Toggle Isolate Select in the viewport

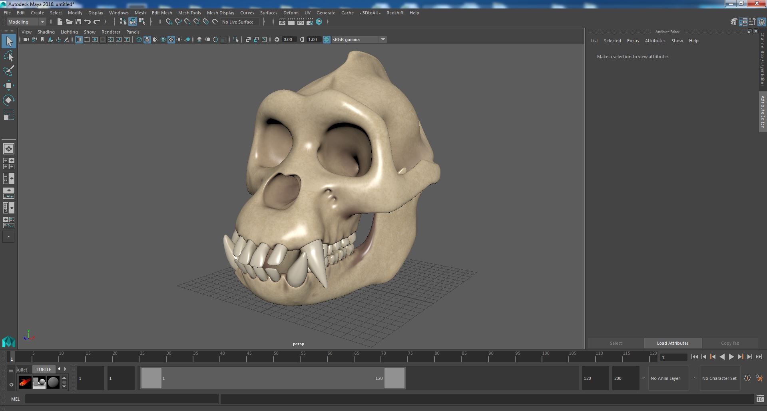[236, 40]
